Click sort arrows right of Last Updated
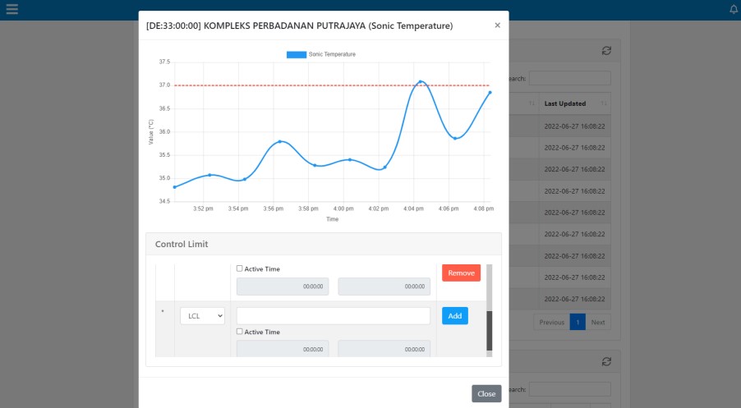The image size is (741, 408). [604, 103]
